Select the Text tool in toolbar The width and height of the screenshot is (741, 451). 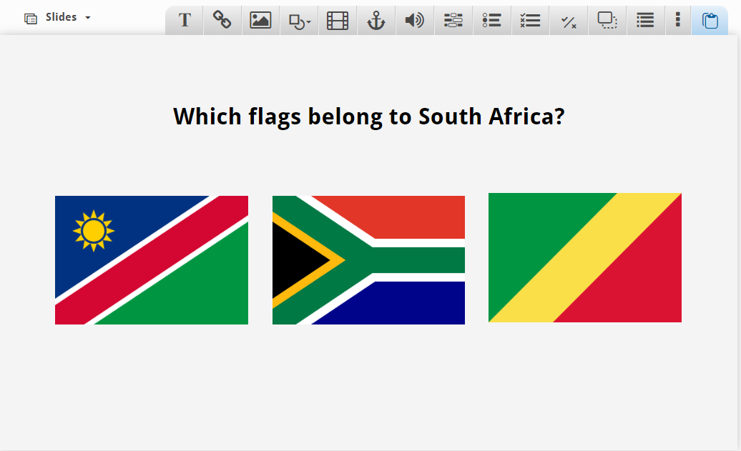coord(185,20)
